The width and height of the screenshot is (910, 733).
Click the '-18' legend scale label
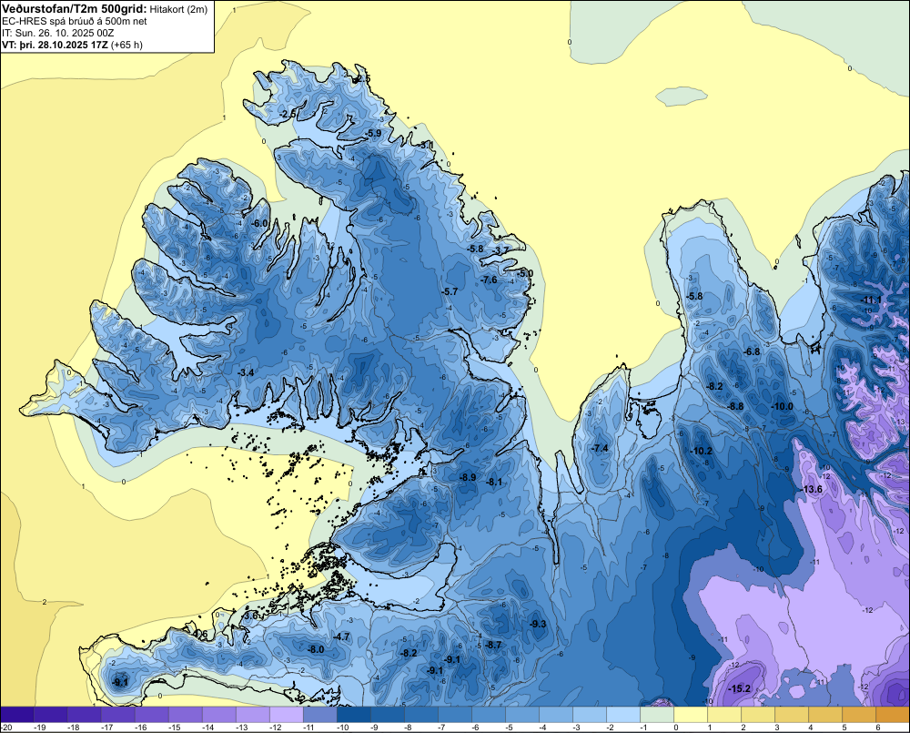click(x=74, y=728)
